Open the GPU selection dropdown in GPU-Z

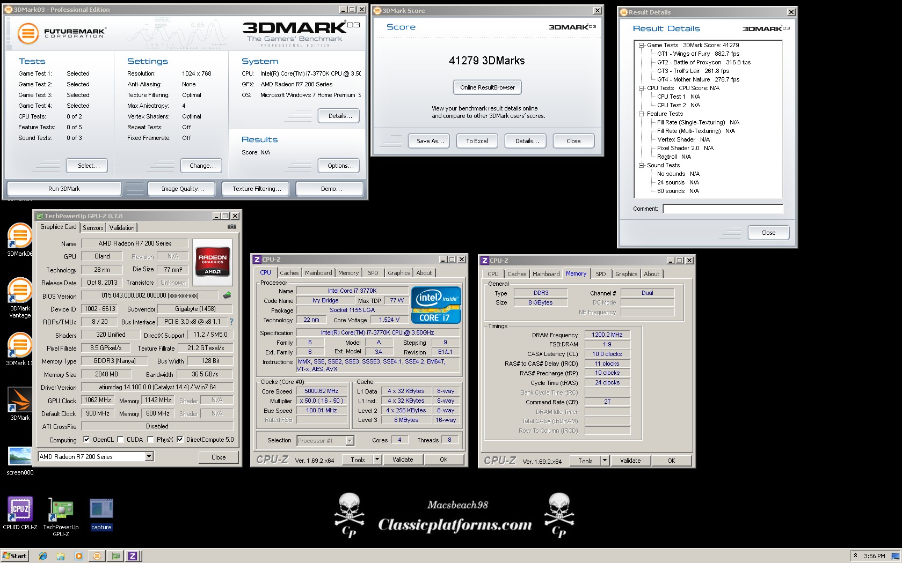(x=149, y=456)
